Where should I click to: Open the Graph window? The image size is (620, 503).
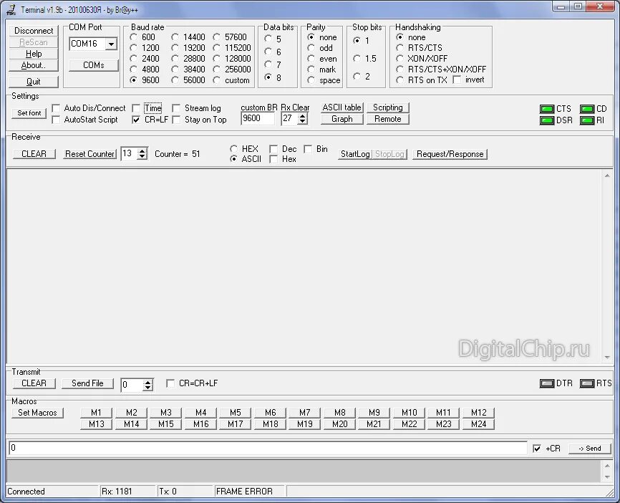point(342,119)
